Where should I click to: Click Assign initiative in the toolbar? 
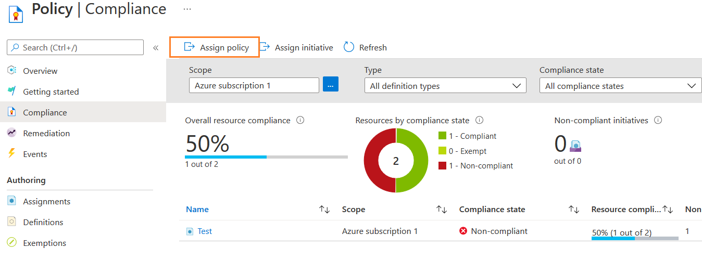click(297, 47)
